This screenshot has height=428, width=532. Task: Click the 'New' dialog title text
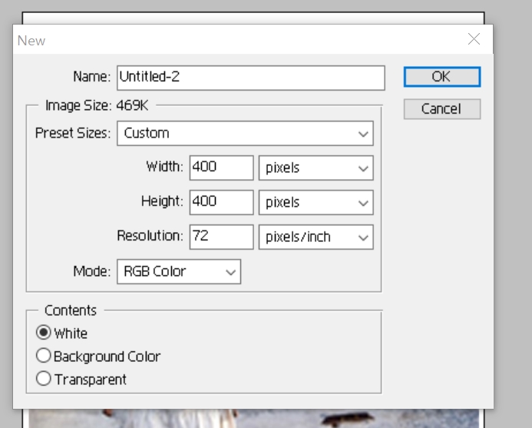31,41
